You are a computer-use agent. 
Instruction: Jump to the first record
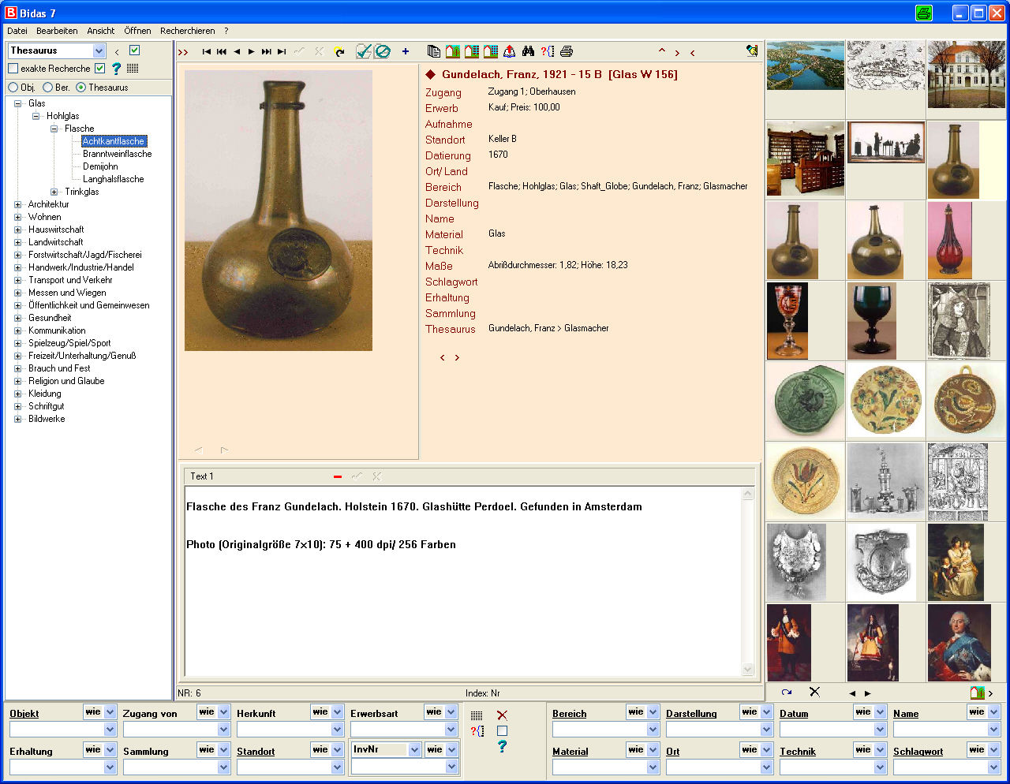click(206, 52)
